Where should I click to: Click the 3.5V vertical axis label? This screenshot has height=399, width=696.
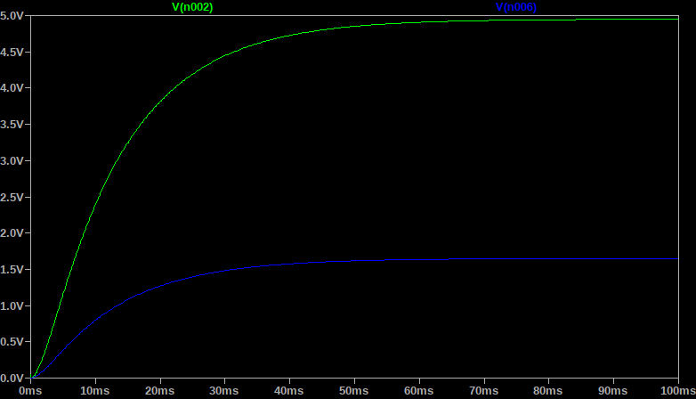(x=12, y=125)
